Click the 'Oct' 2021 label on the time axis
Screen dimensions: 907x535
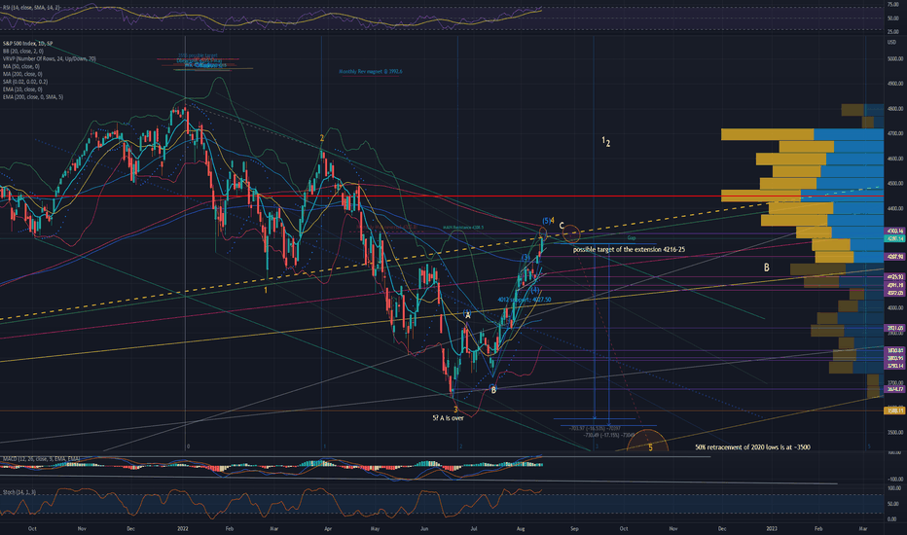click(32, 528)
